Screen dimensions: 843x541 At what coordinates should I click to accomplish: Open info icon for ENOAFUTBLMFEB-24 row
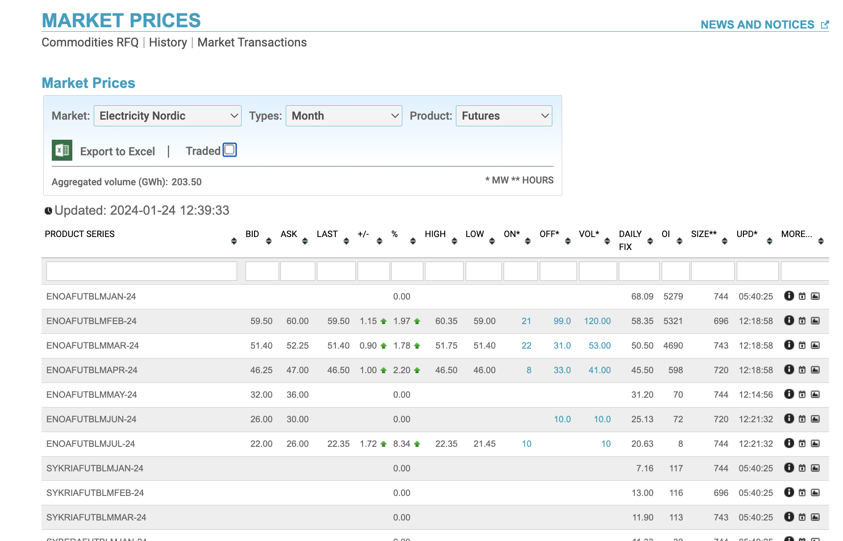click(x=789, y=320)
